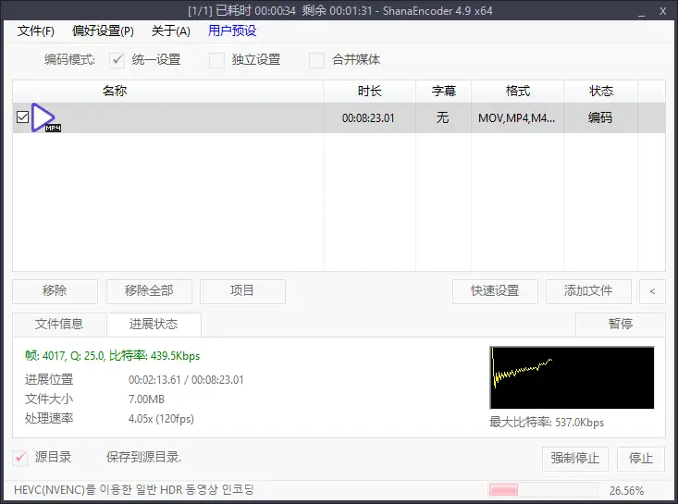This screenshot has width=678, height=504.
Task: Check the 合并媒体 option
Action: [317, 60]
